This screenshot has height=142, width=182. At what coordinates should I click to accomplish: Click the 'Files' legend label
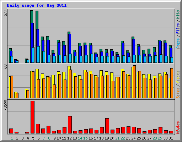178,28
